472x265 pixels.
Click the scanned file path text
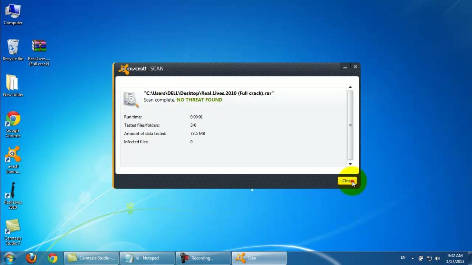tap(209, 93)
